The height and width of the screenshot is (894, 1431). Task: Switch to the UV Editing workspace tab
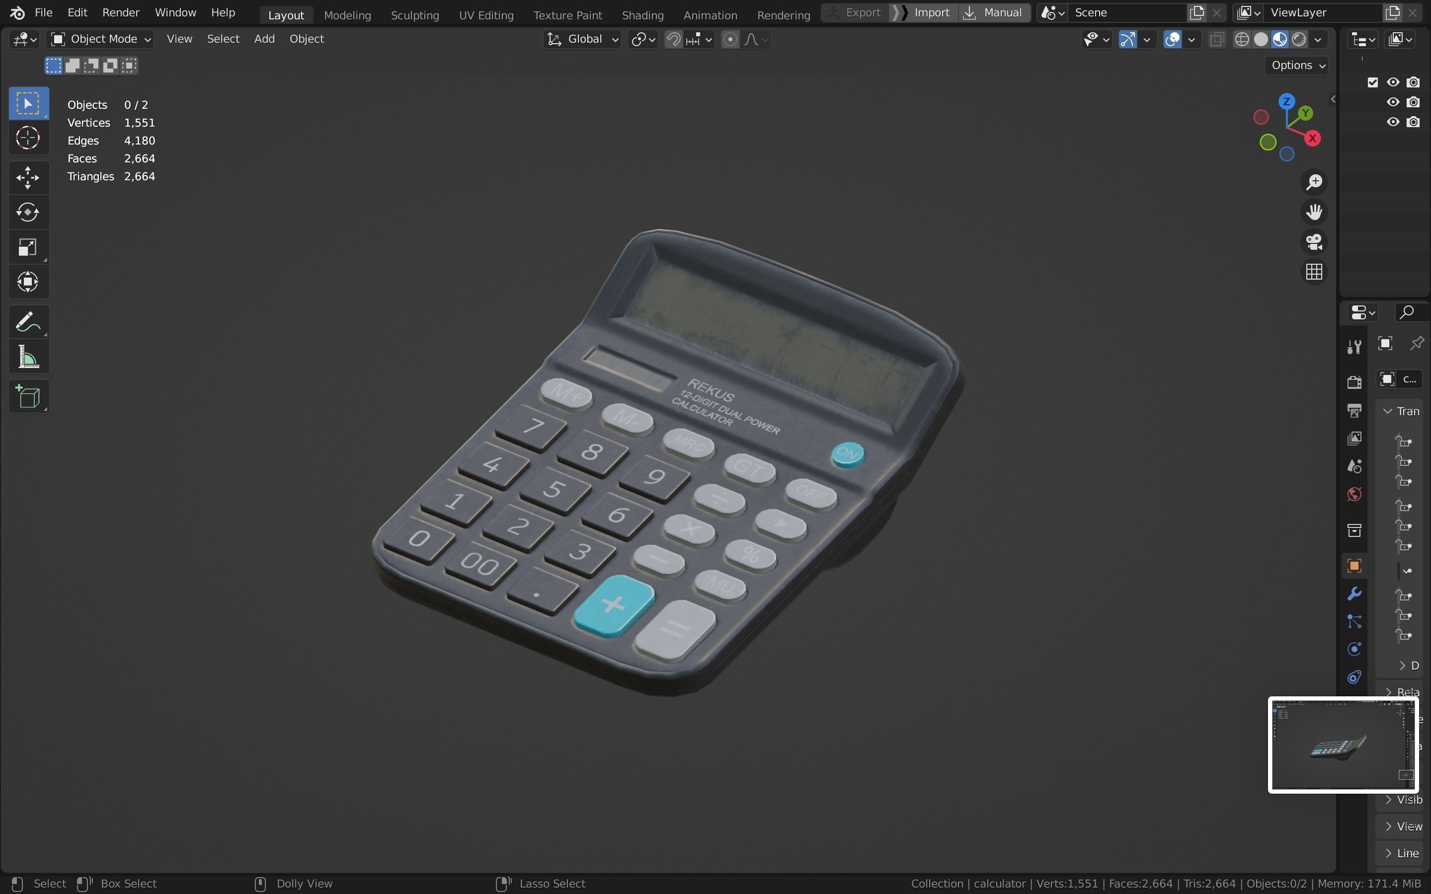tap(486, 15)
